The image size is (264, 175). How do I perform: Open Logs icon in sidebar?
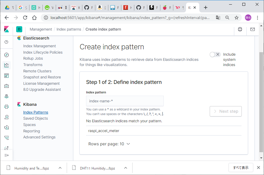(6, 127)
